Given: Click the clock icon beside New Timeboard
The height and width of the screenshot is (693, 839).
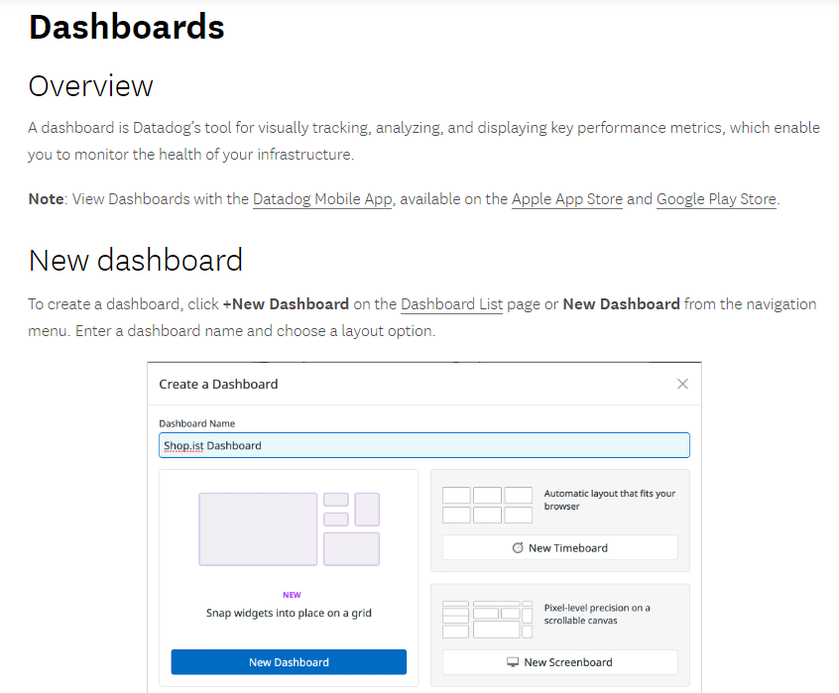Looking at the screenshot, I should coord(518,548).
